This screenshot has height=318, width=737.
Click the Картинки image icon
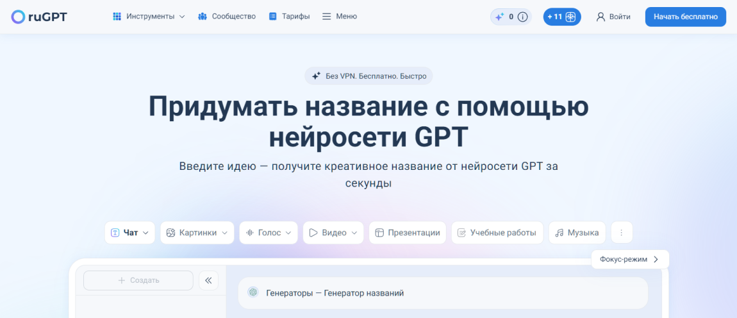tap(171, 233)
